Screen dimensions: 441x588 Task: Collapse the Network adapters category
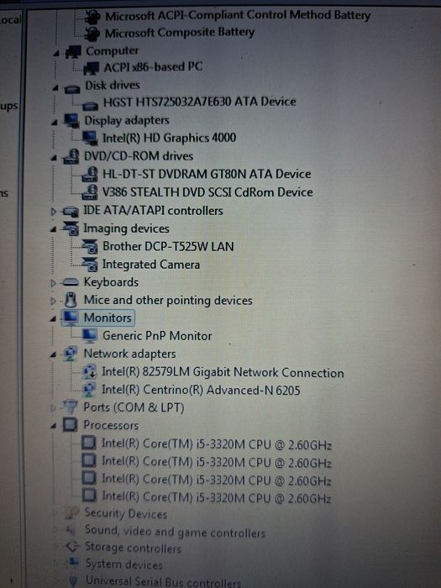point(53,354)
